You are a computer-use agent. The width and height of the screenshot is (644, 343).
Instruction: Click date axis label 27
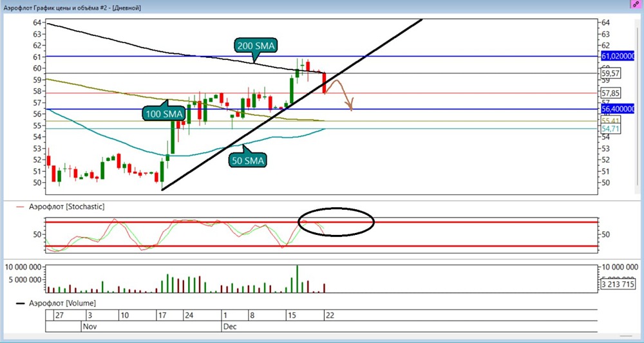pos(59,315)
